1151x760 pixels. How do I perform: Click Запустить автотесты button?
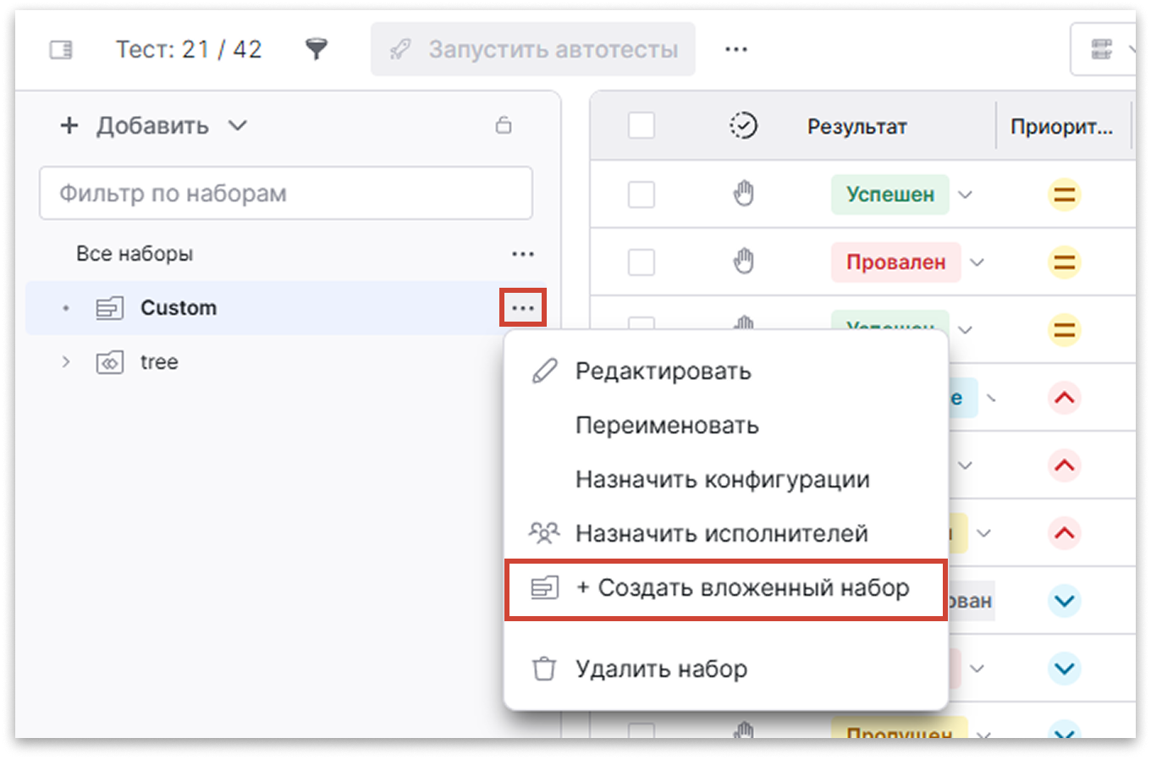point(533,49)
